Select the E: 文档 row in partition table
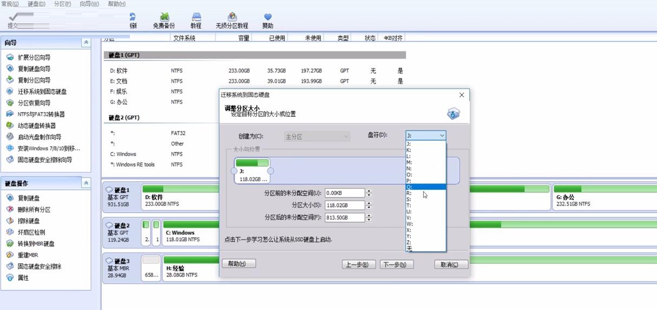This screenshot has height=310, width=657. 254,81
